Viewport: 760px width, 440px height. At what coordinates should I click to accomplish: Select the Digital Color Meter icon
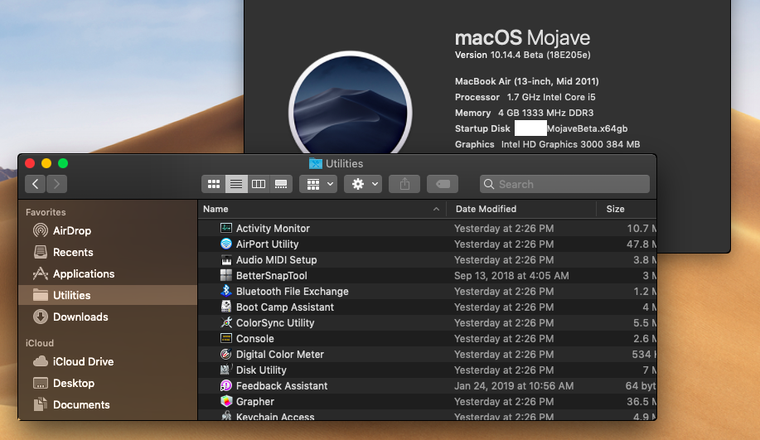(226, 354)
